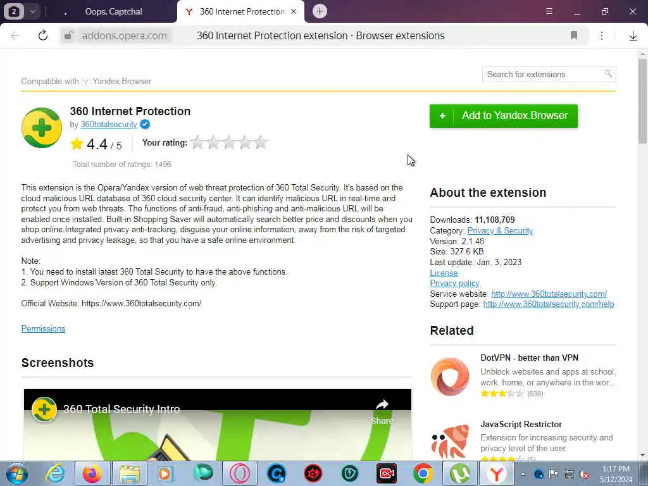Open Windows Explorer folder from taskbar

[130, 473]
